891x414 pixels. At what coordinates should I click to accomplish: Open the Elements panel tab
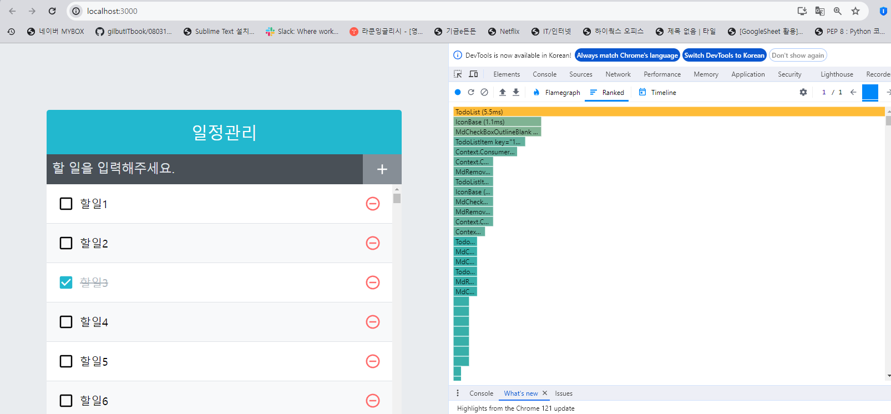click(507, 74)
